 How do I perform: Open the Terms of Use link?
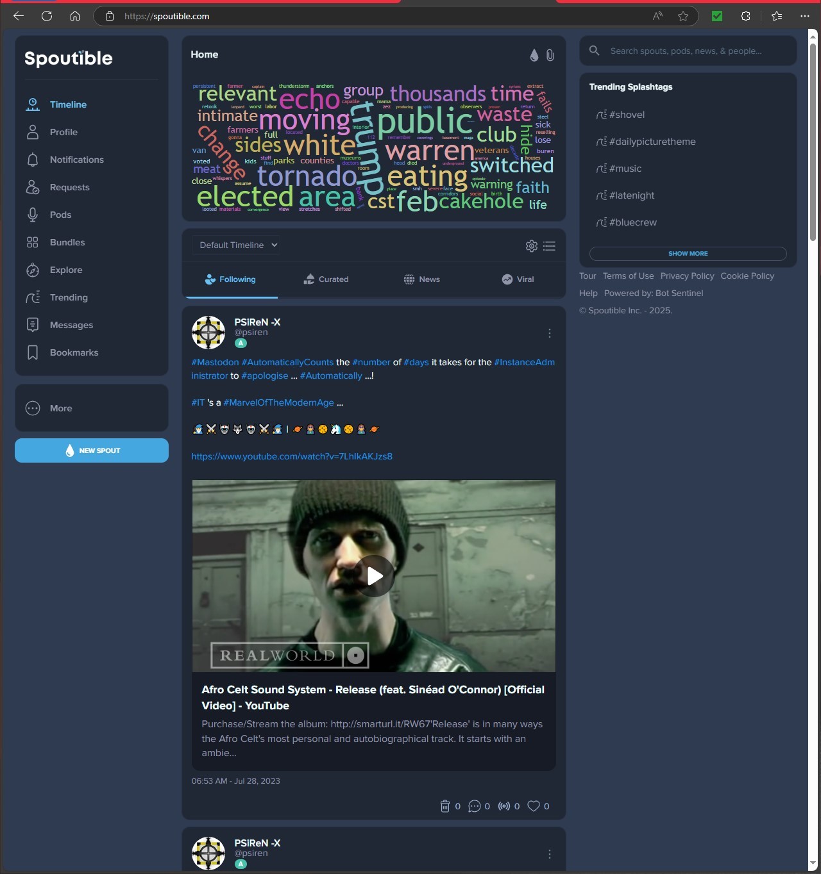pyautogui.click(x=628, y=276)
